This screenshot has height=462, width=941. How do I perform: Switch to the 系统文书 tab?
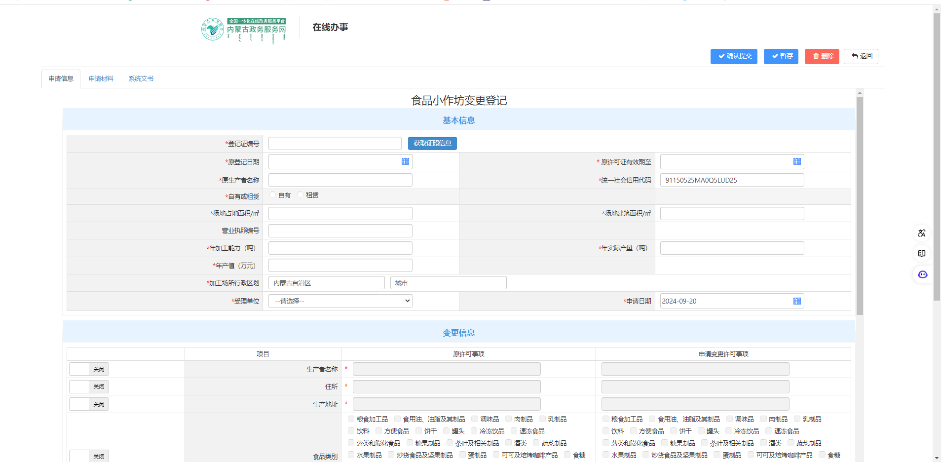[x=141, y=79]
